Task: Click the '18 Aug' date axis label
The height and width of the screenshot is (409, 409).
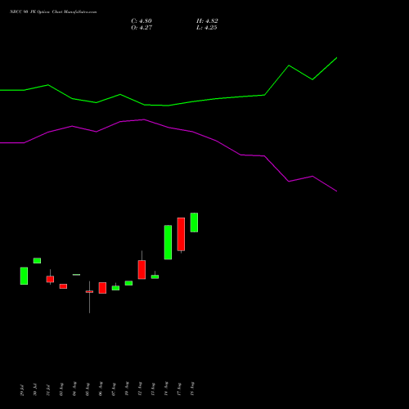Action: pos(192,389)
